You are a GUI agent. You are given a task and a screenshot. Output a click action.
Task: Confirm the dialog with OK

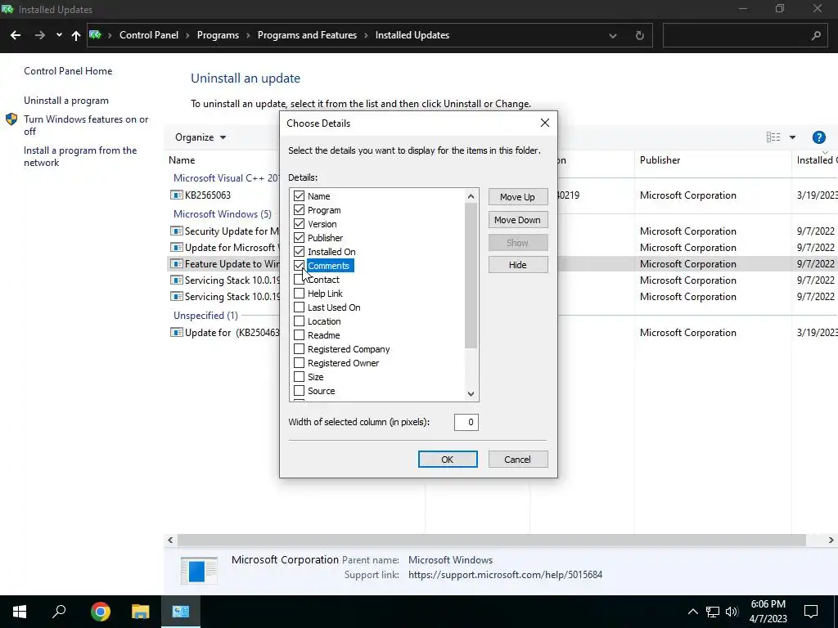(x=448, y=460)
